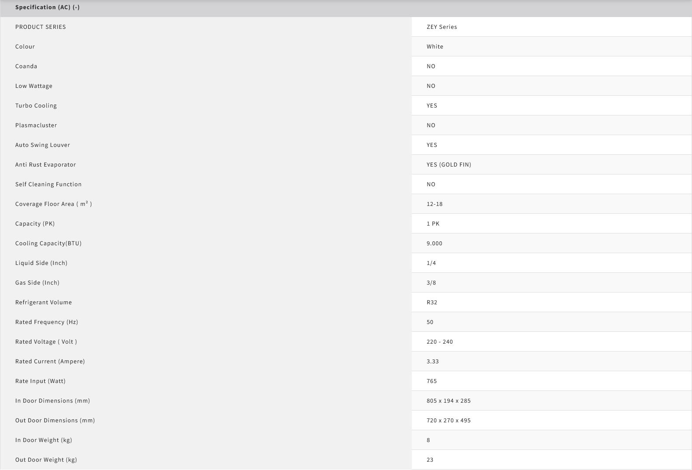Click the 'White' colour value
The height and width of the screenshot is (470, 692).
[435, 46]
